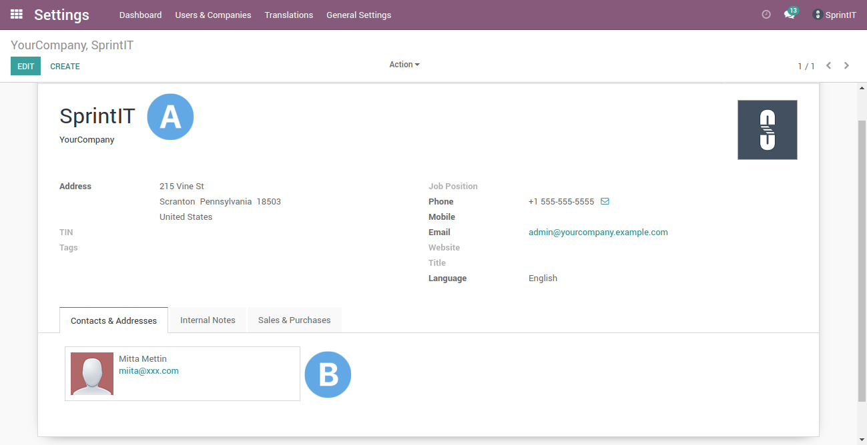Click the activities clock icon
The image size is (867, 445).
tap(766, 13)
